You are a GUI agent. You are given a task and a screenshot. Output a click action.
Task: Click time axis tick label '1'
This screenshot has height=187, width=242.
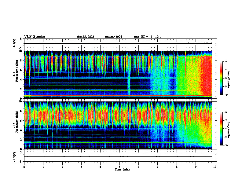(x=43, y=167)
